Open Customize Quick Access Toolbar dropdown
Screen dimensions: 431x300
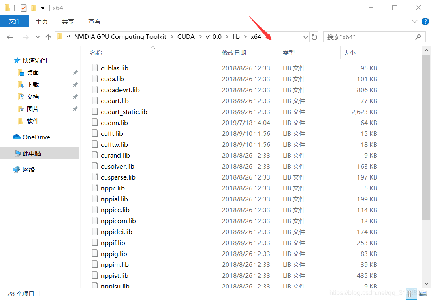tap(43, 8)
